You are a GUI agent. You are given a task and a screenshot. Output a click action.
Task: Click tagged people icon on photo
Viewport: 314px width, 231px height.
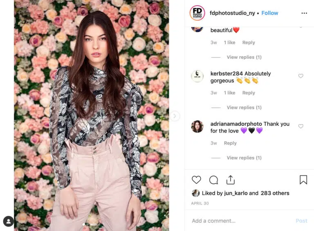pos(9,221)
